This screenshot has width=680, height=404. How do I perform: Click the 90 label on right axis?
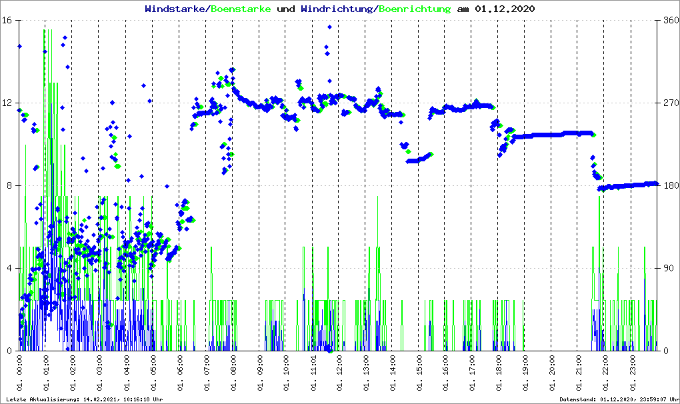(x=666, y=269)
